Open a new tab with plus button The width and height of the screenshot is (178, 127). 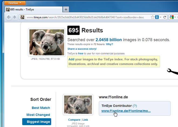pos(66,9)
